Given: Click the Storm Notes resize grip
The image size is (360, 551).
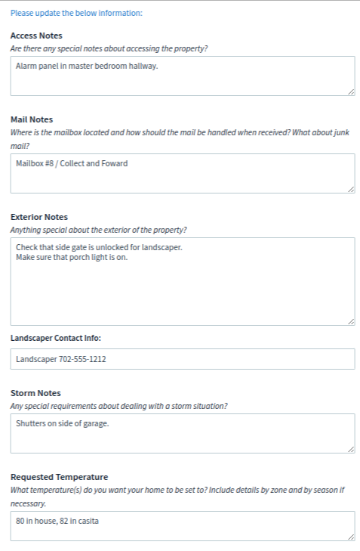Looking at the screenshot, I should point(351,449).
